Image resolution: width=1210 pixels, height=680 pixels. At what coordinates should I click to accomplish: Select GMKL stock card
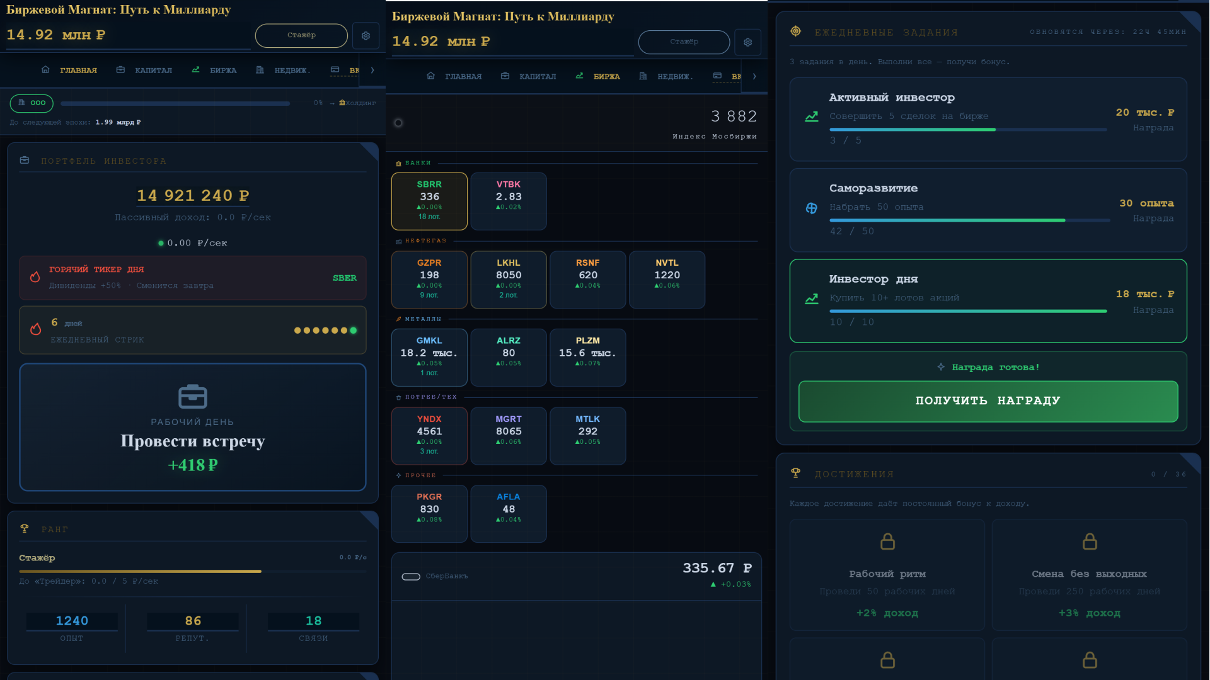tap(429, 358)
